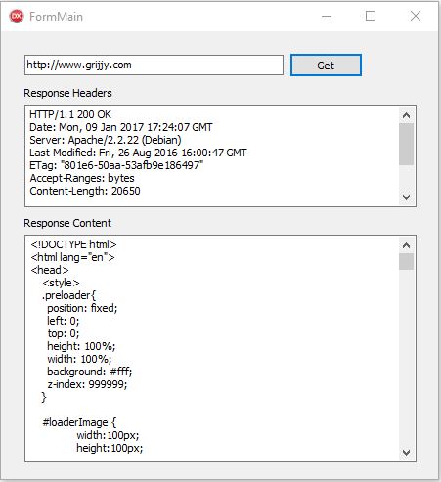Click the down arrow in Response Content scrollbar
Screen dimensions: 441x482
pyautogui.click(x=406, y=453)
